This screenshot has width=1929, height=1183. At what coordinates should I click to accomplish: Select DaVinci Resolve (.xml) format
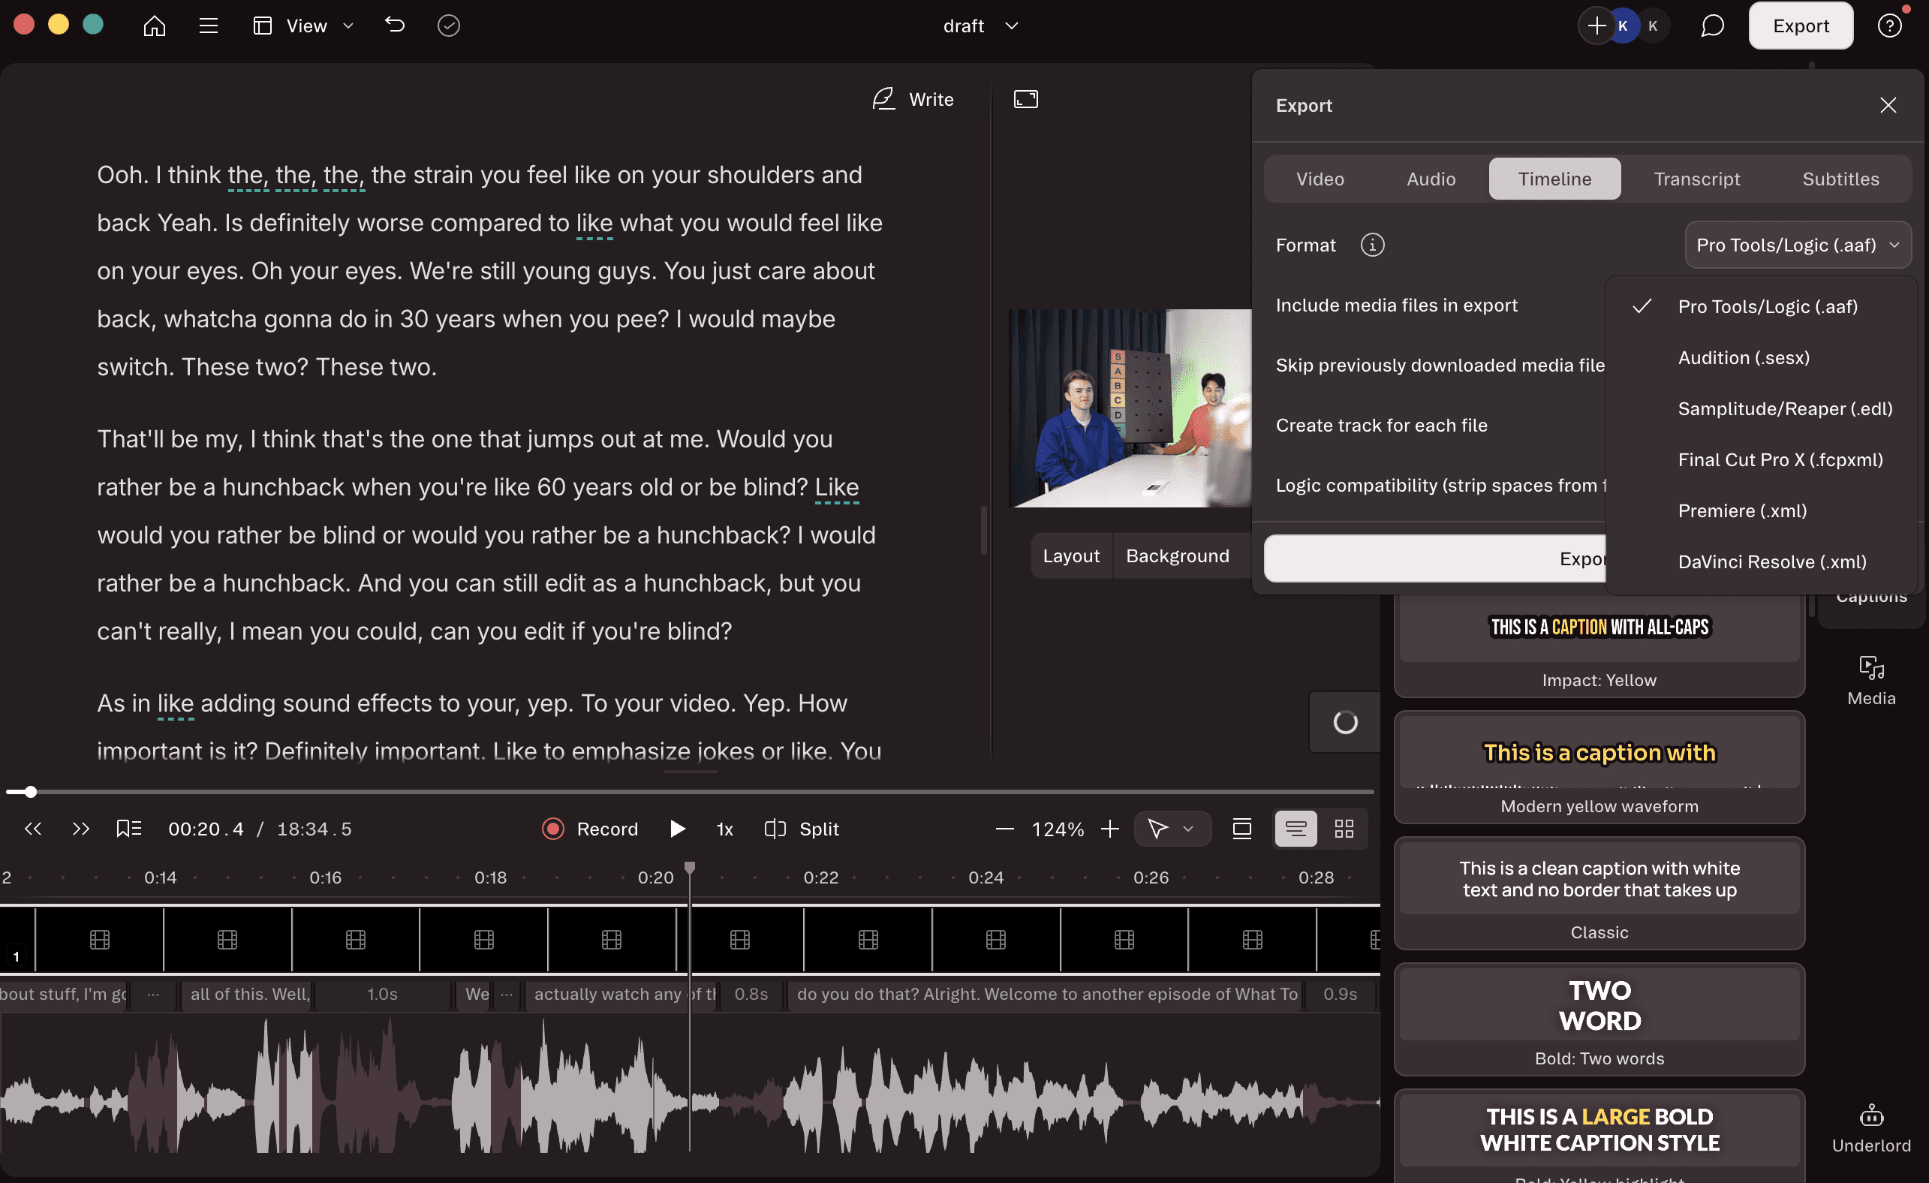coord(1771,561)
